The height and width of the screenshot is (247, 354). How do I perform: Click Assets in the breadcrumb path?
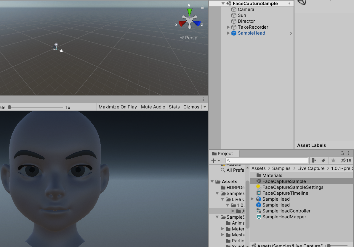259,168
